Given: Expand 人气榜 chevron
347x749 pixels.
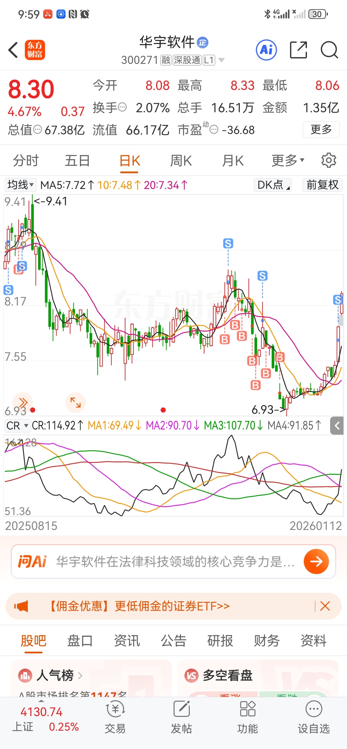Looking at the screenshot, I should tap(80, 675).
